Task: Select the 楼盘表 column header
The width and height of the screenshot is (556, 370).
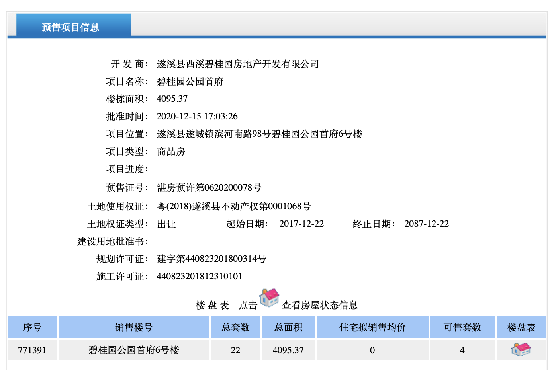Action: tap(521, 327)
